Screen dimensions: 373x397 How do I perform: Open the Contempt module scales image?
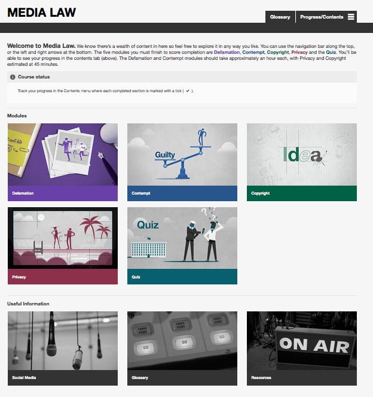(182, 154)
